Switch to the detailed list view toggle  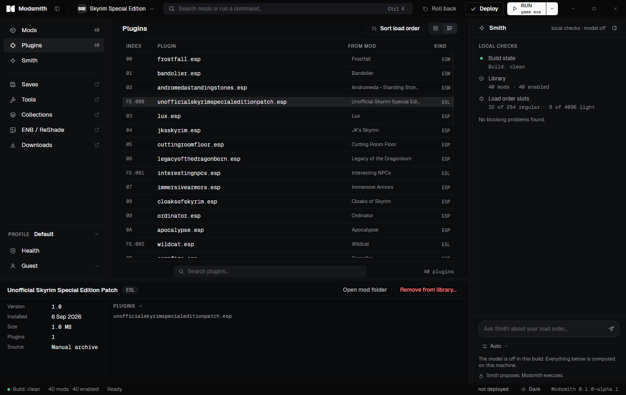click(450, 28)
